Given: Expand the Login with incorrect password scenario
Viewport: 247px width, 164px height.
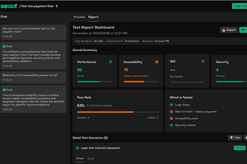Looking at the screenshot, I should click(100, 148).
